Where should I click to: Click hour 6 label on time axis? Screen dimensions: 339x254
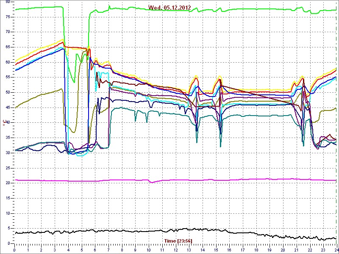point(95,249)
